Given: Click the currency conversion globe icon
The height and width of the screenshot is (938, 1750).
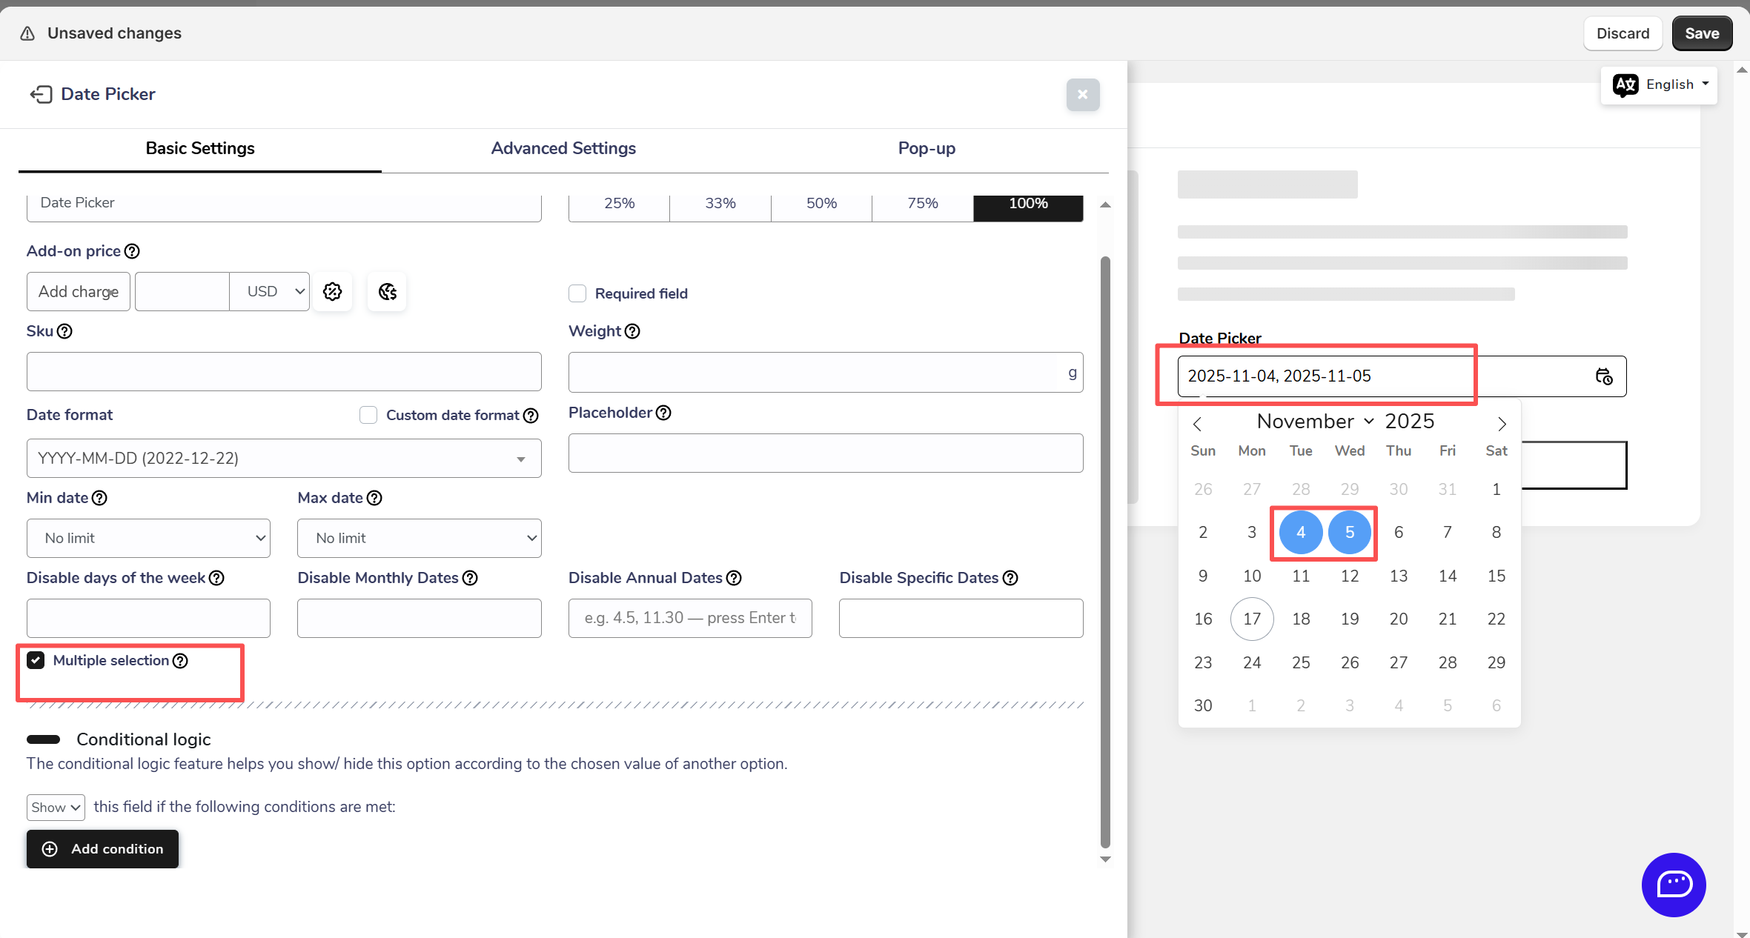Looking at the screenshot, I should click(x=387, y=291).
